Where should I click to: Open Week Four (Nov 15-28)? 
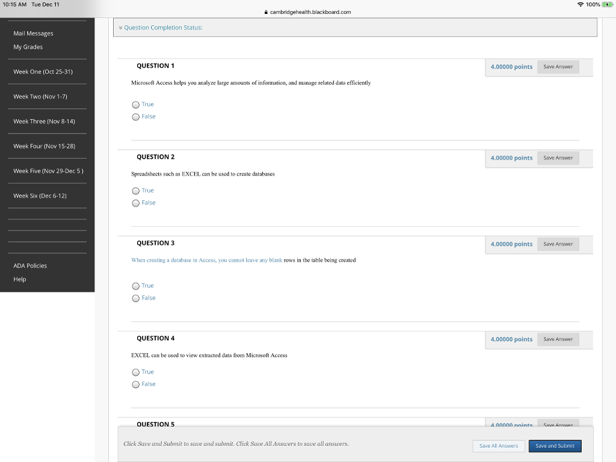tap(44, 146)
